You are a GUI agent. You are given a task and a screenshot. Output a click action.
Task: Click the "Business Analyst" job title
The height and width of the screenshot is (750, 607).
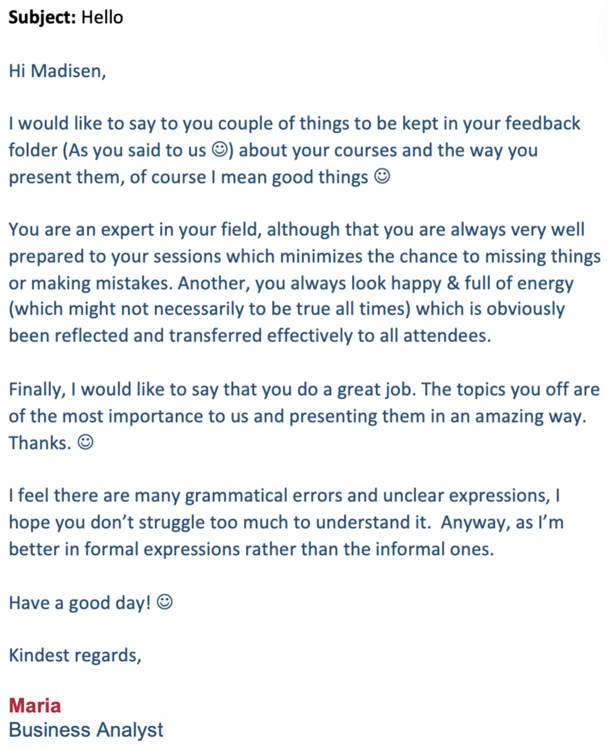[x=86, y=730]
